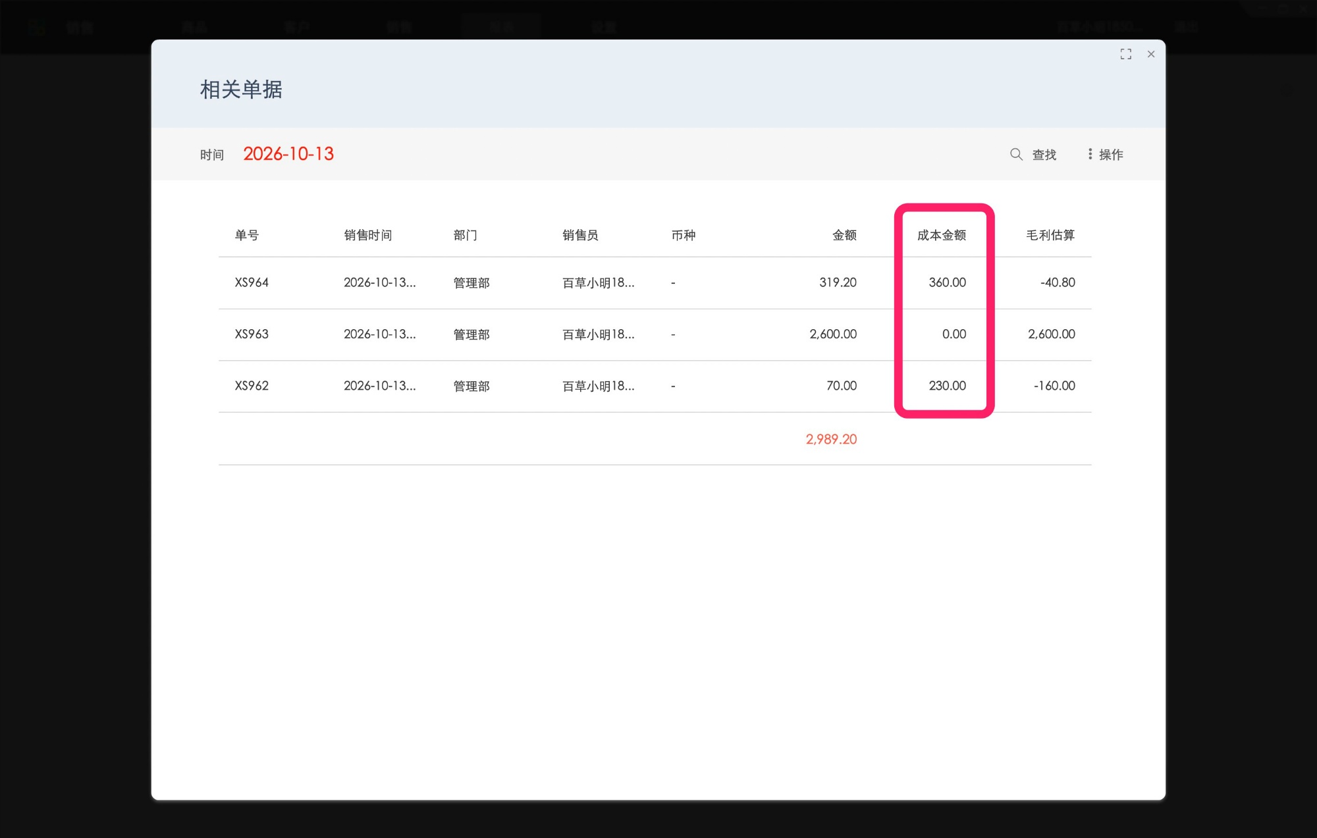Click the 金额 column header
Screen dimensions: 1317x838
pyautogui.click(x=844, y=235)
